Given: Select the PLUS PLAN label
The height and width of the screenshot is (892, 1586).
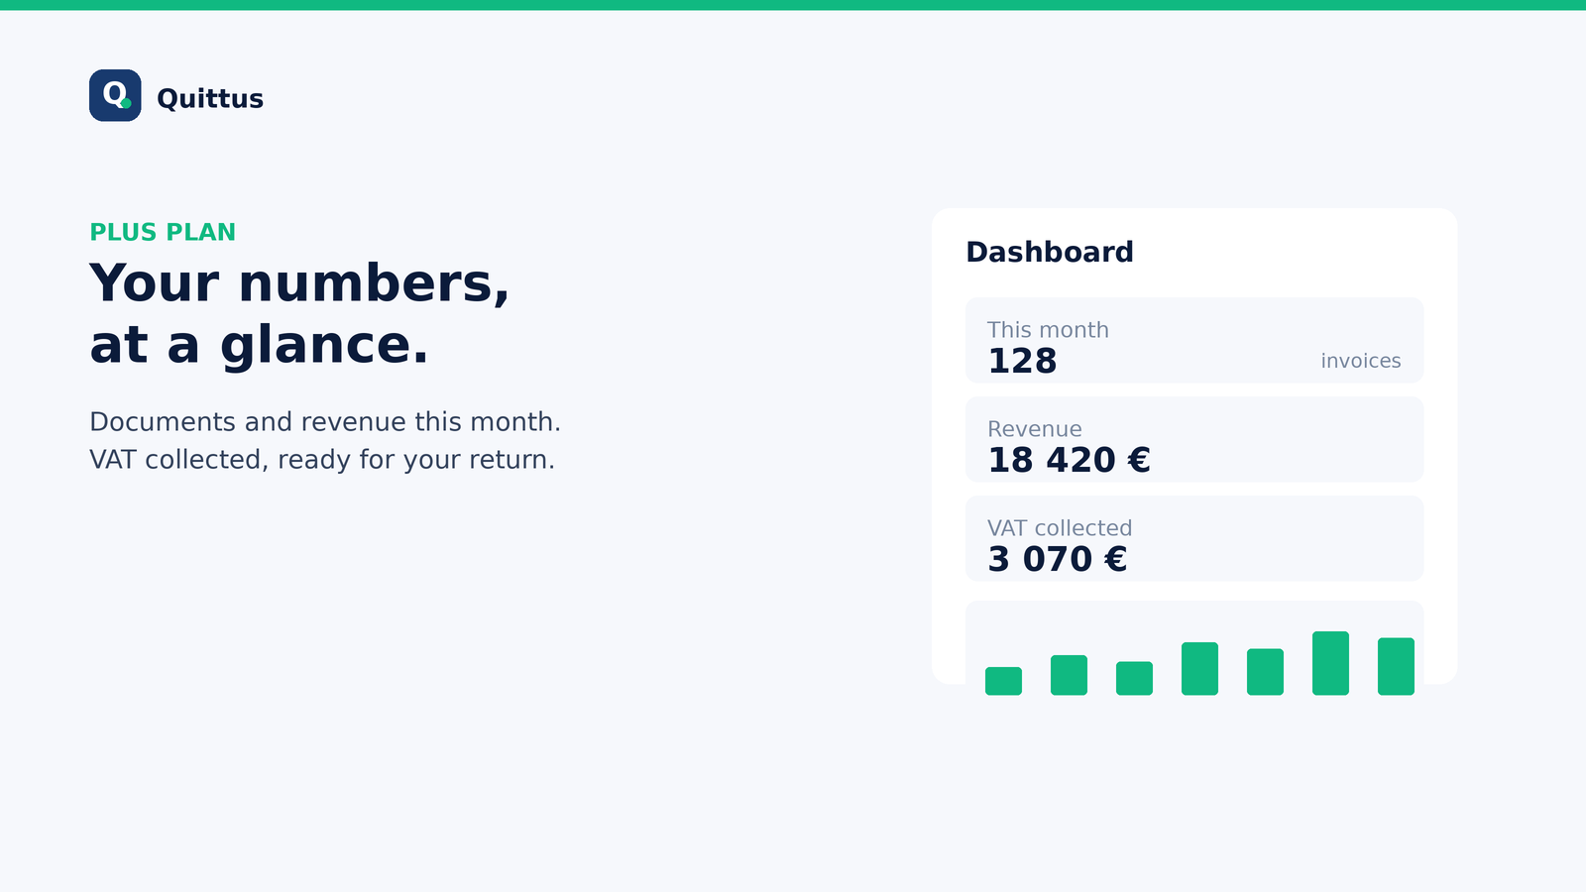Looking at the screenshot, I should 163,232.
